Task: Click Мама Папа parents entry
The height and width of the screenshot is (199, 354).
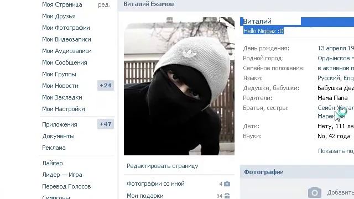Action: coord(332,98)
